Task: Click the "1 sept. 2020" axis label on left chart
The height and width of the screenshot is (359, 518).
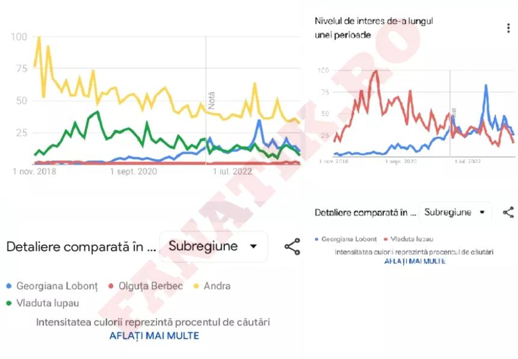Action: click(x=133, y=171)
